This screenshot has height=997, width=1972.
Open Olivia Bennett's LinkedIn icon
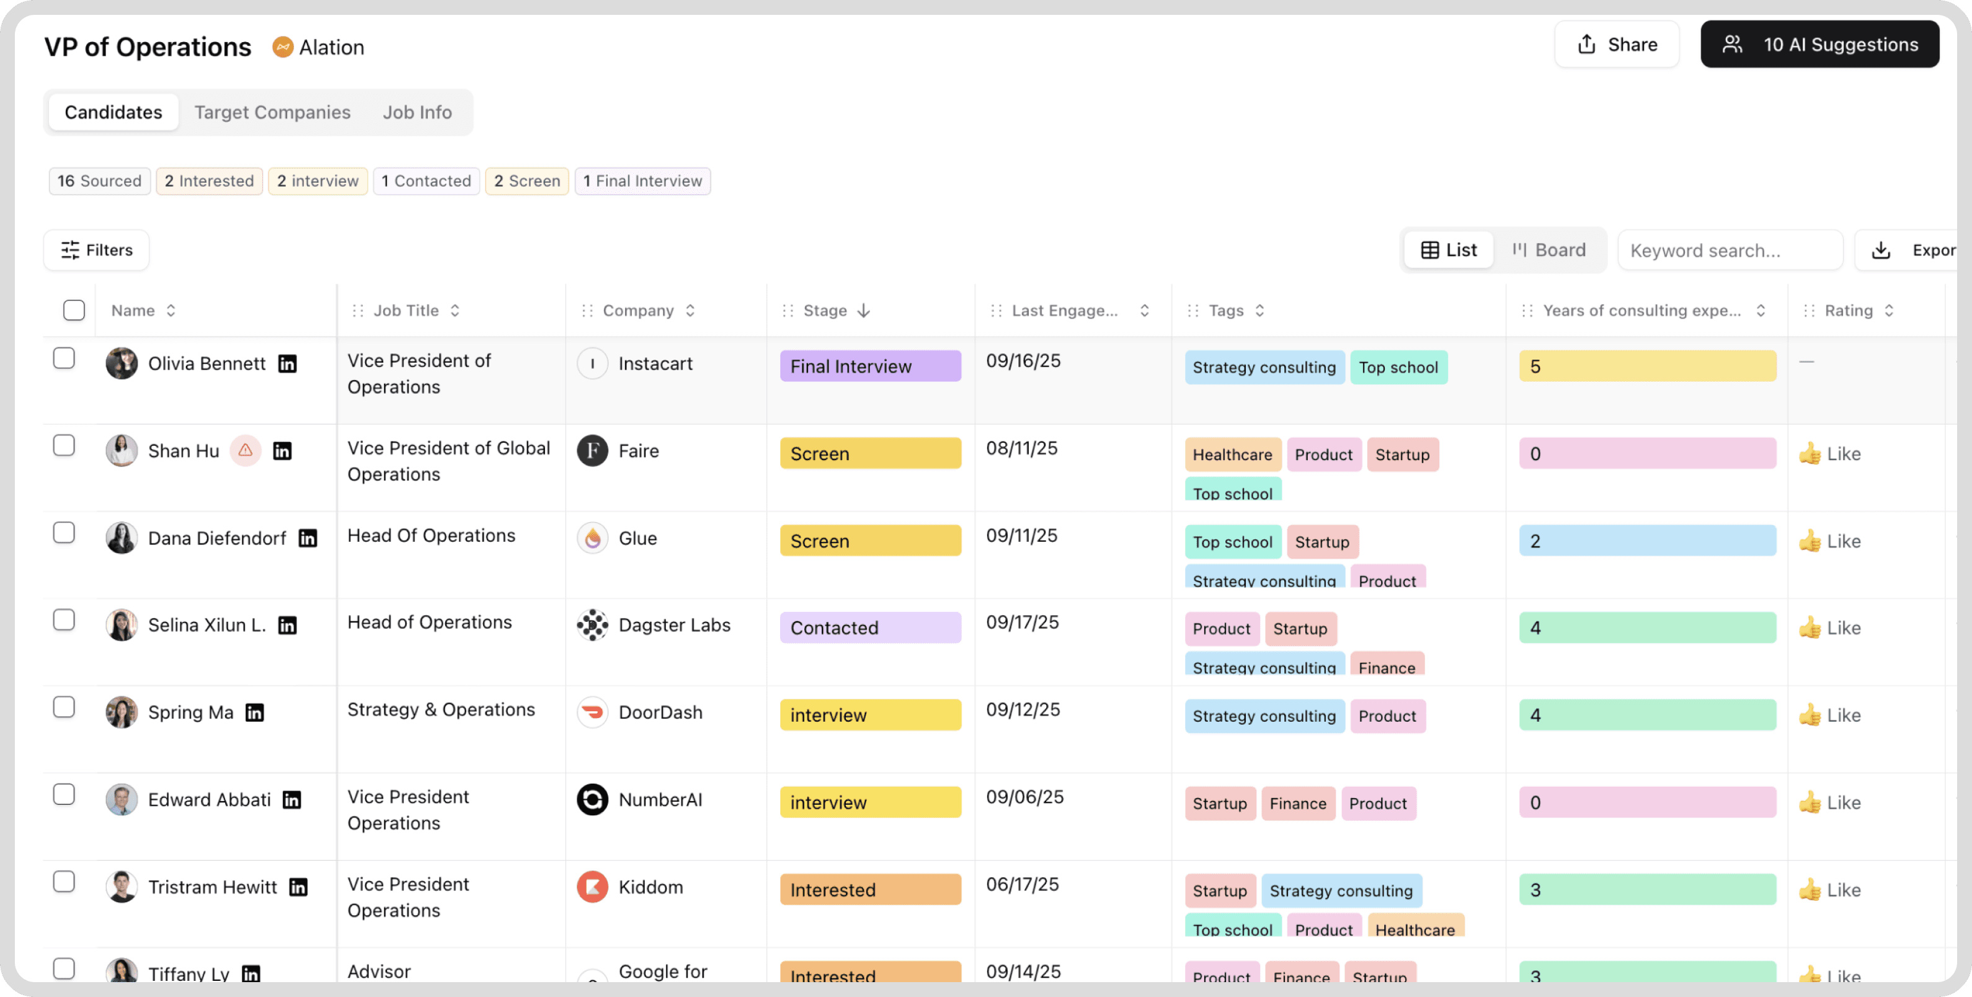tap(287, 363)
